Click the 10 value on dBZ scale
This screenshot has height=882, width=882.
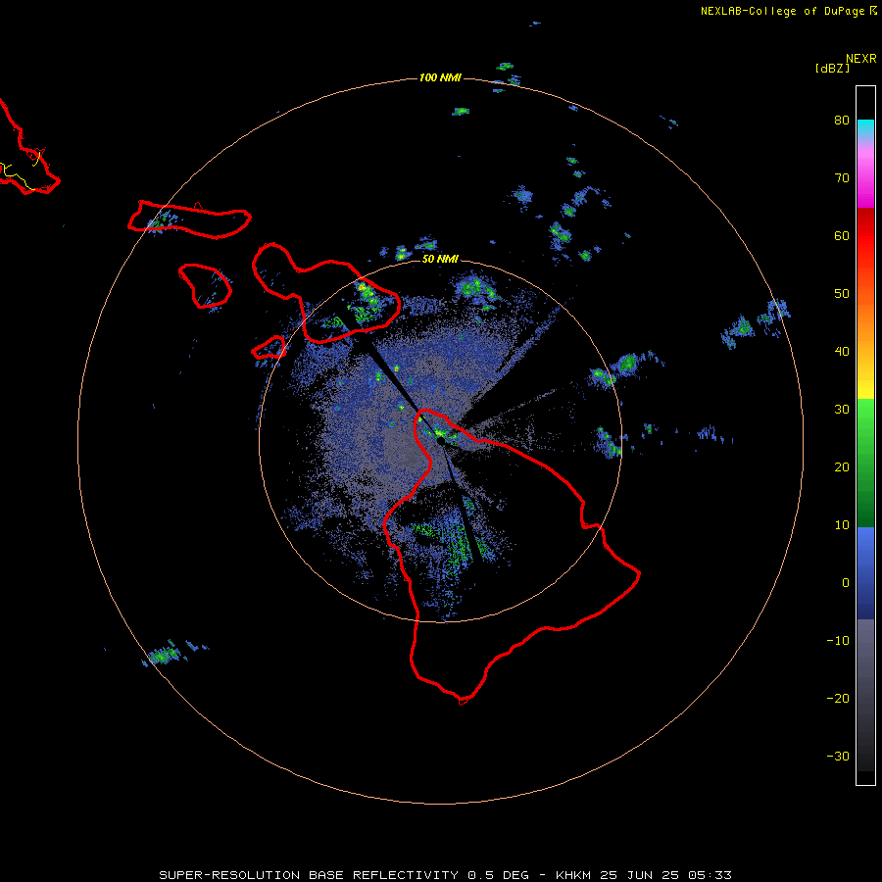point(842,525)
